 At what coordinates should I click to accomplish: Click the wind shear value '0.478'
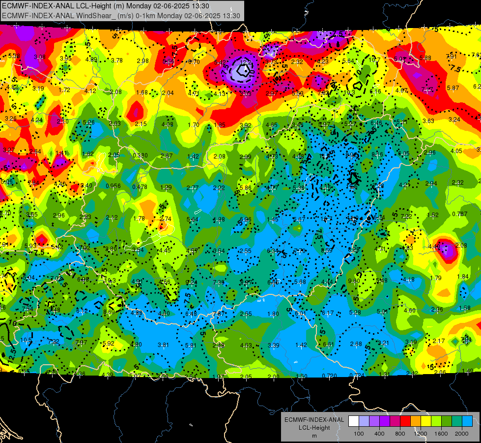point(140,187)
